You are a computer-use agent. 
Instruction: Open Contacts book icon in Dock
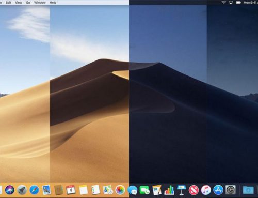point(59,190)
